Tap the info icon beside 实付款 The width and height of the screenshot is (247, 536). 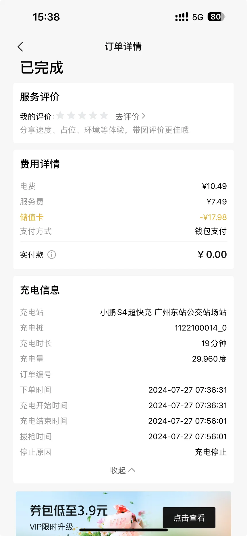point(52,254)
